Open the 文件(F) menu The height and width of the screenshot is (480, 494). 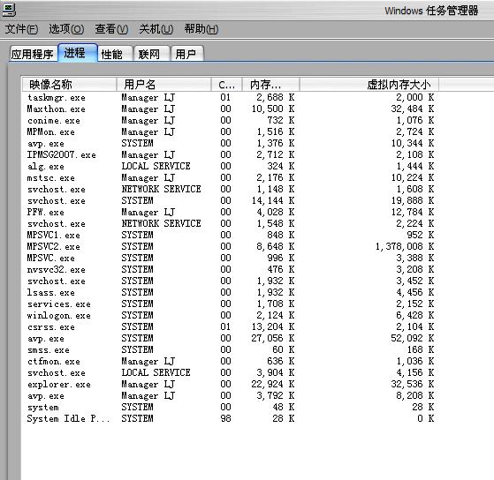tap(21, 29)
